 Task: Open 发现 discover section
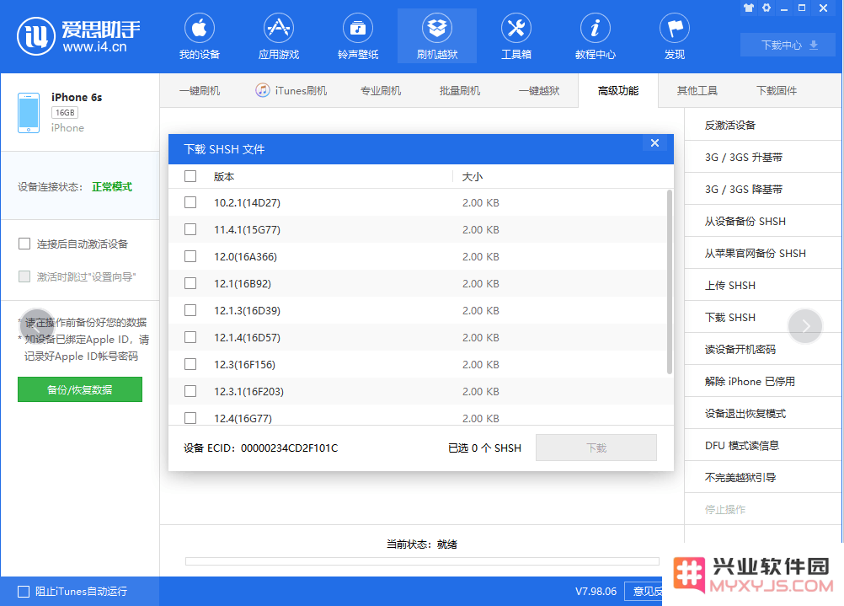(675, 36)
